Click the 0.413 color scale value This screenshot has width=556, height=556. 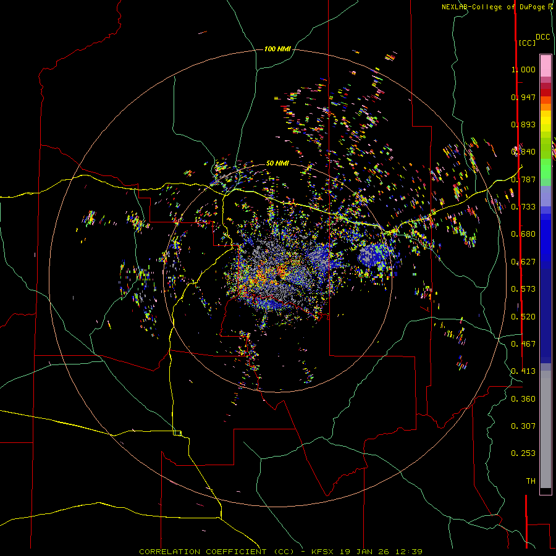click(x=523, y=371)
